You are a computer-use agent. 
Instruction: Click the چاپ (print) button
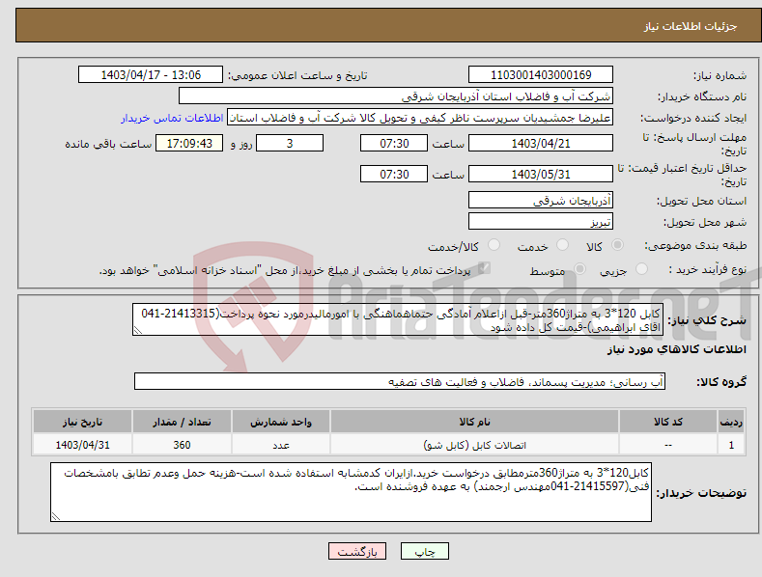tap(424, 552)
